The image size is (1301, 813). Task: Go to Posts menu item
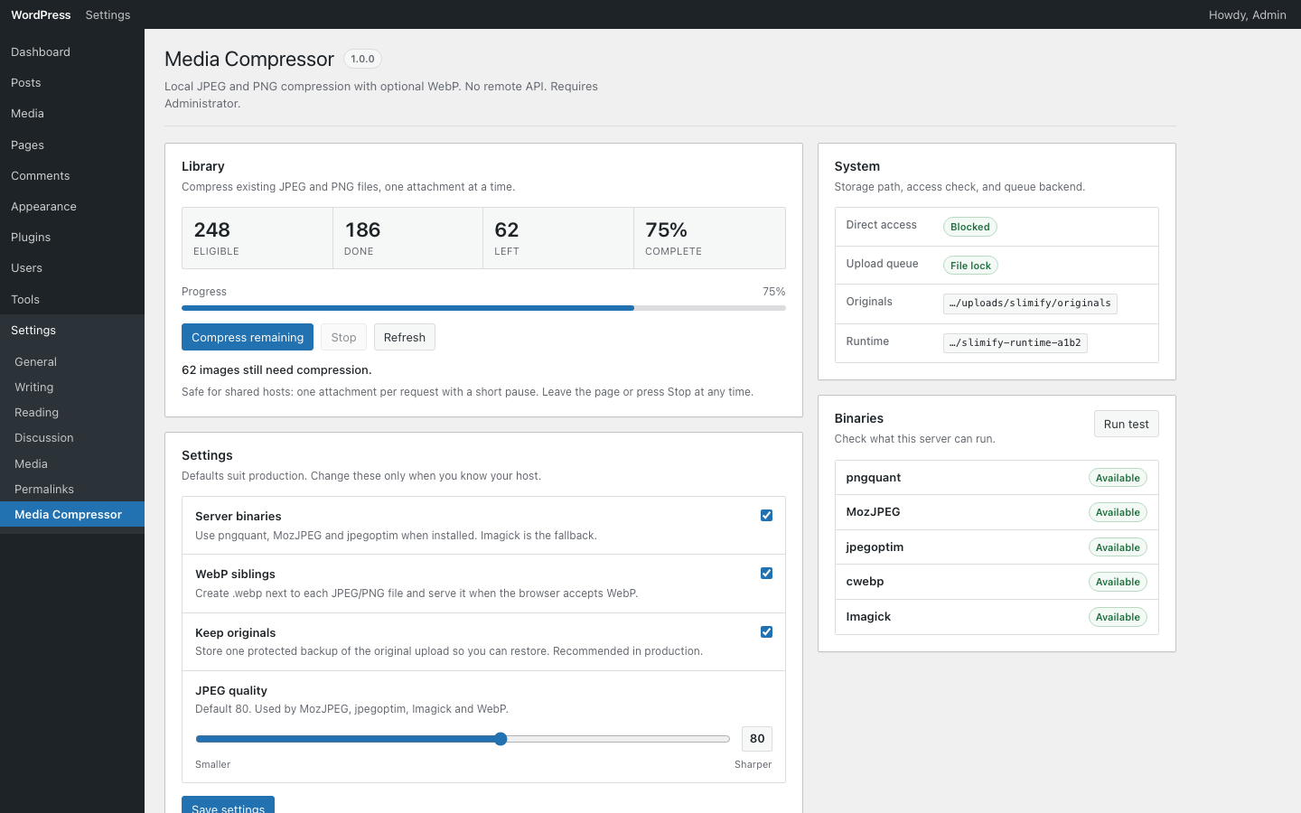click(72, 82)
